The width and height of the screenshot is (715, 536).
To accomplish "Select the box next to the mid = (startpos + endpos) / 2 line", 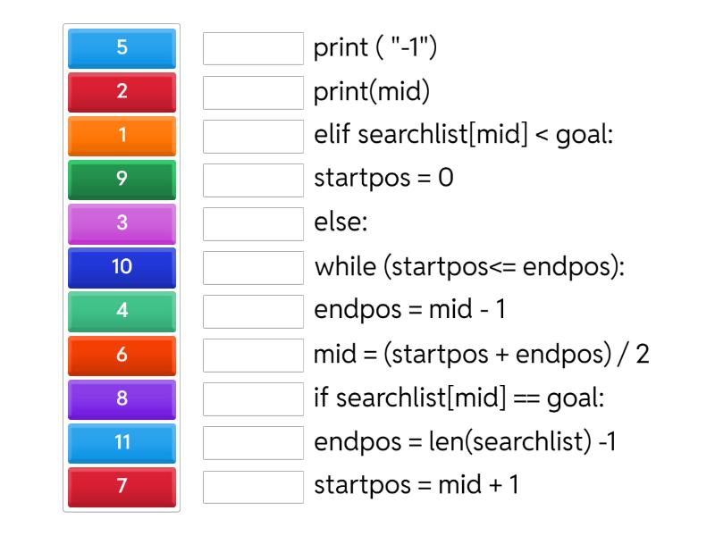I will click(x=253, y=355).
